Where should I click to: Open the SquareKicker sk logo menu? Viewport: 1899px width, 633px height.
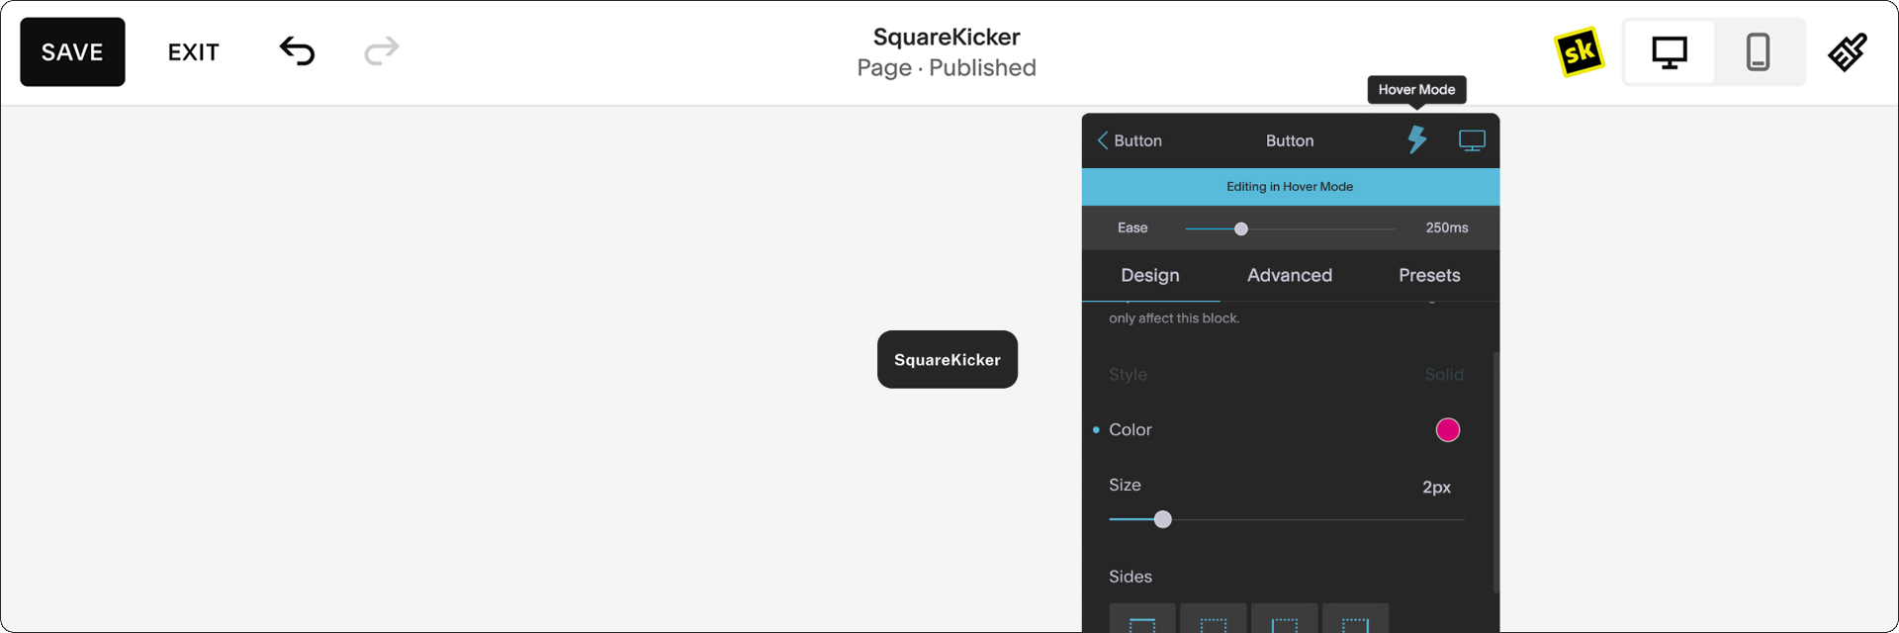click(x=1579, y=51)
